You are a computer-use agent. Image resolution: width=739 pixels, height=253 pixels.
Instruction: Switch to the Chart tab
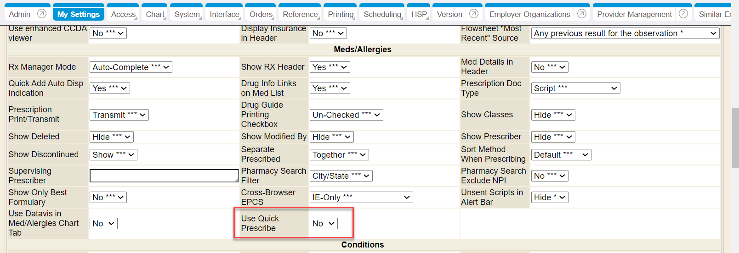click(x=155, y=14)
